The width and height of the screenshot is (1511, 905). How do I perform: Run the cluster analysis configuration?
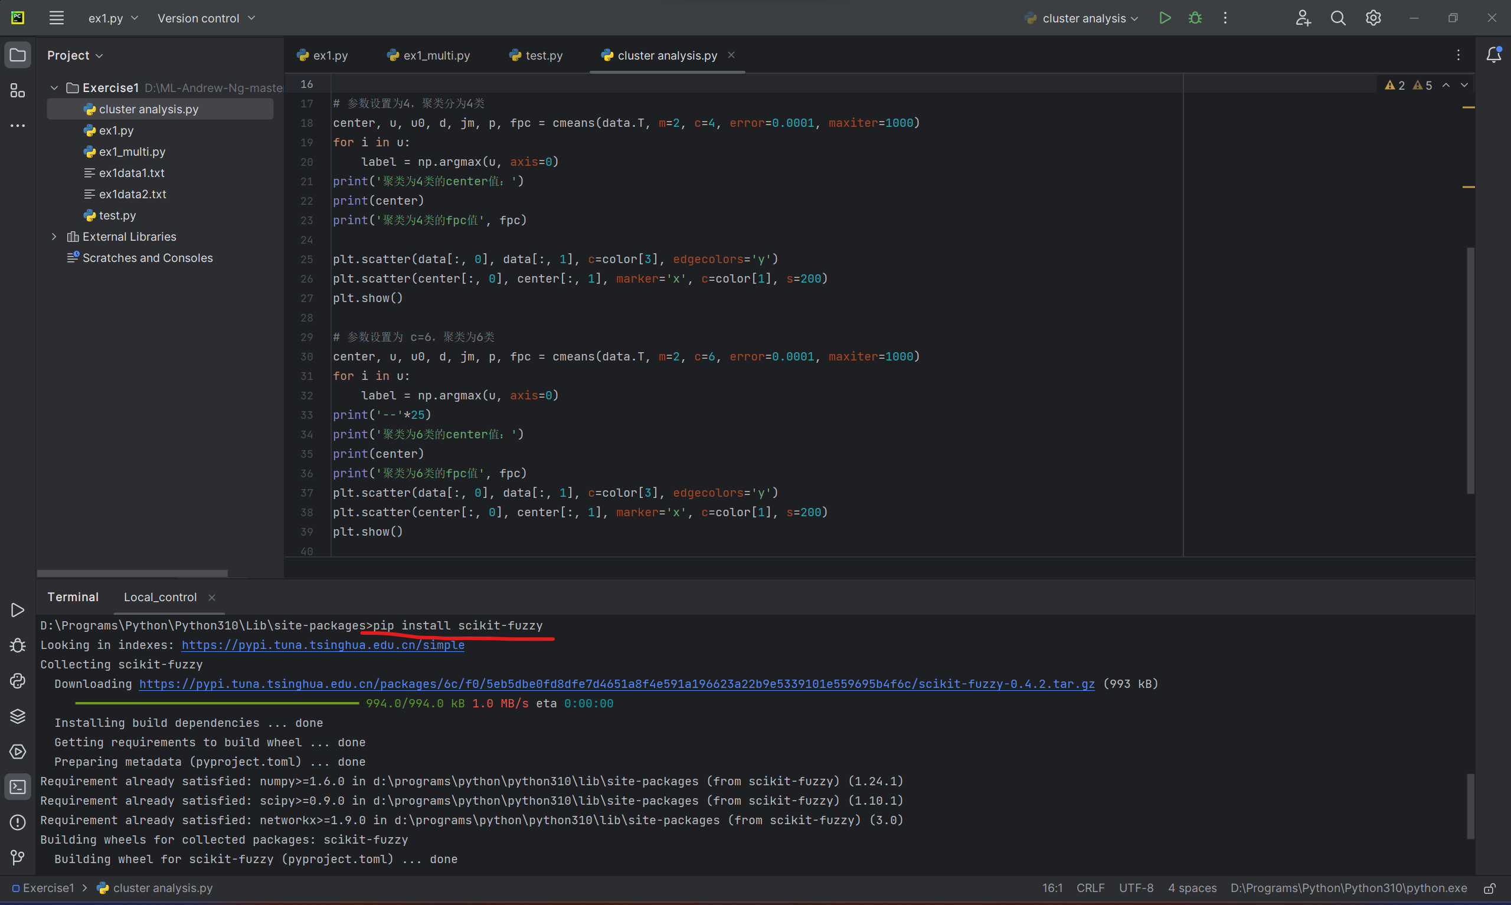pos(1165,18)
